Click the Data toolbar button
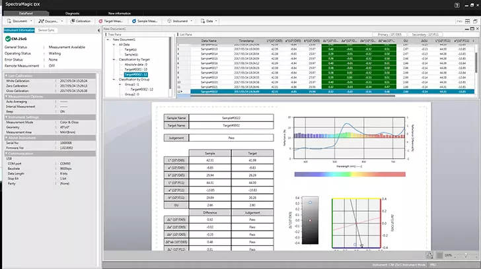This screenshot has height=269, width=481. coord(207,21)
